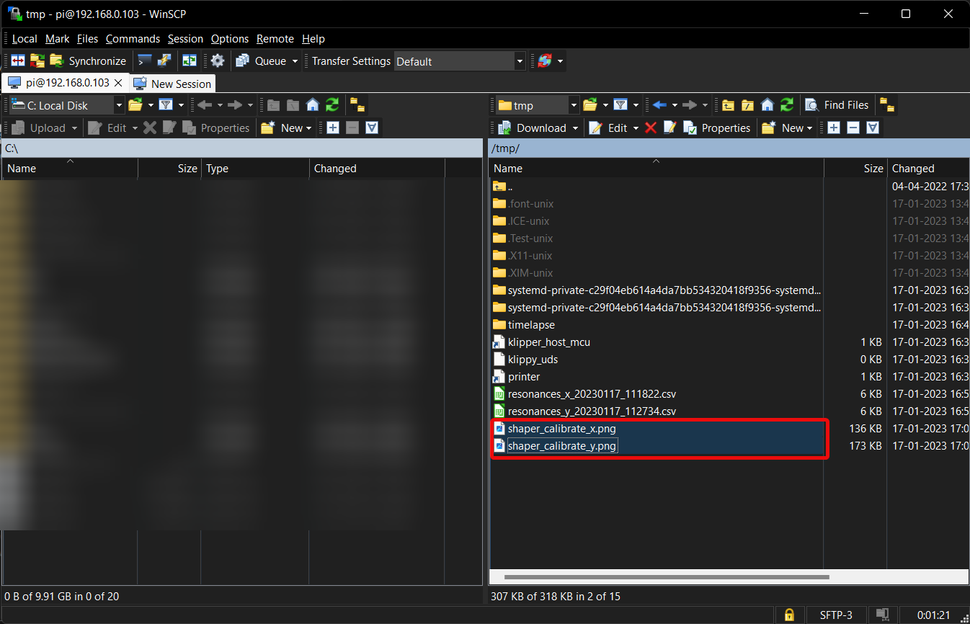Go to remote home directory
Viewport: 970px width, 624px height.
[767, 105]
